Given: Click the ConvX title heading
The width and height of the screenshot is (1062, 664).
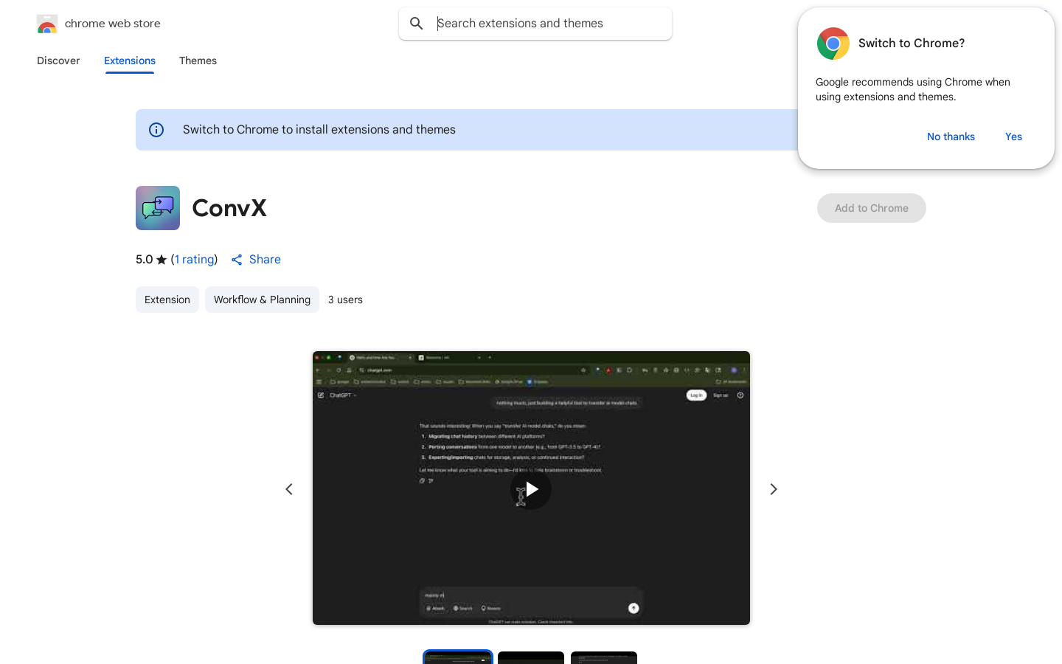Looking at the screenshot, I should click(229, 208).
